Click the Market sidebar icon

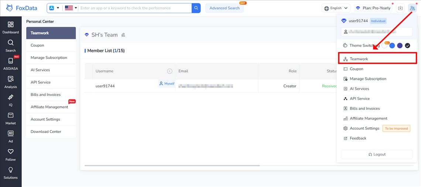pos(10,118)
